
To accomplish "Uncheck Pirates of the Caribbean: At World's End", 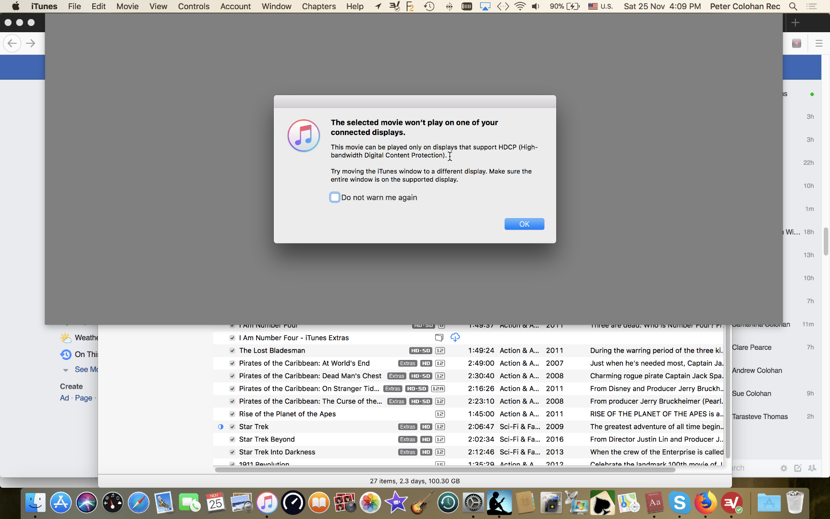I will point(232,363).
